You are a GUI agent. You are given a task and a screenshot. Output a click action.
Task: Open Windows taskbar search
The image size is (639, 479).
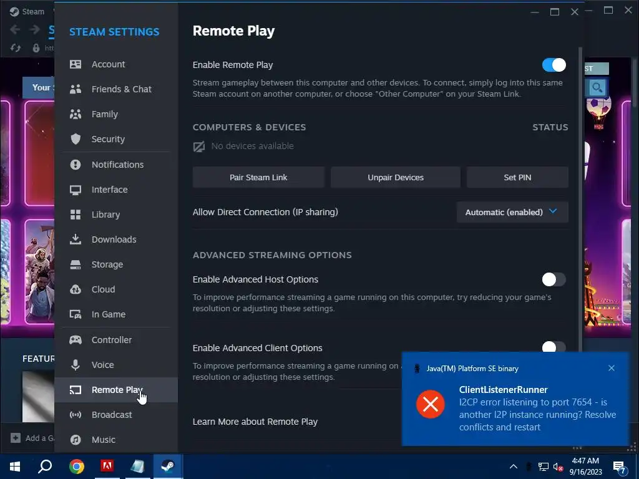(45, 467)
